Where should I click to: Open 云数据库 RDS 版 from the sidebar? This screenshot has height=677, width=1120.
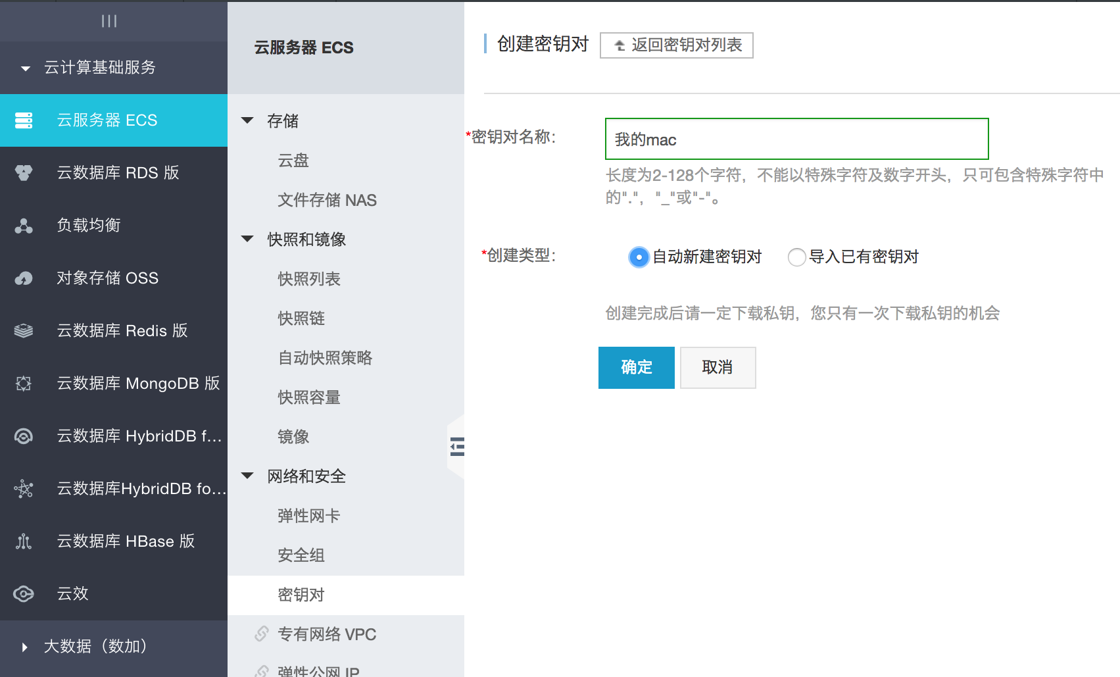[114, 173]
